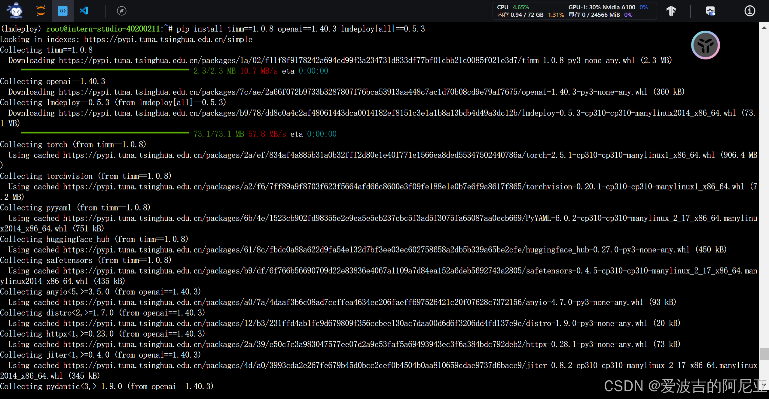Viewport: 769px width, 399px height.
Task: Open VS Code from the top bar
Action: [x=84, y=11]
